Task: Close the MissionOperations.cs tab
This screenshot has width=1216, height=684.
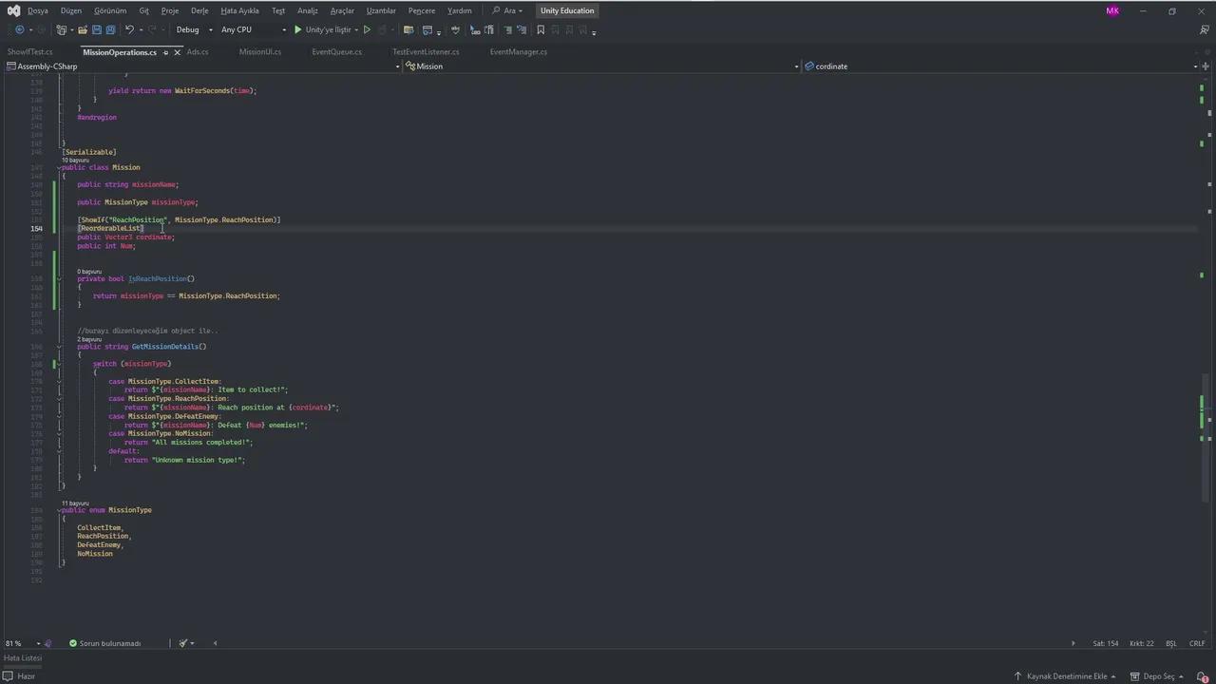Action: (x=178, y=52)
